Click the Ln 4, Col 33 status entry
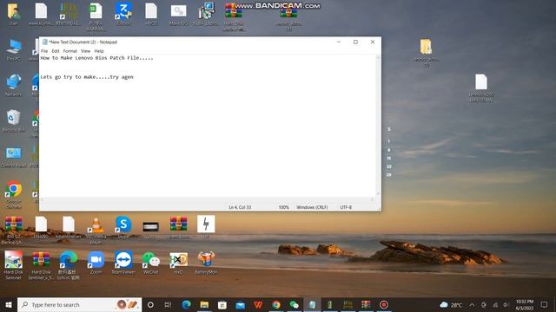This screenshot has height=312, width=556. [x=240, y=207]
